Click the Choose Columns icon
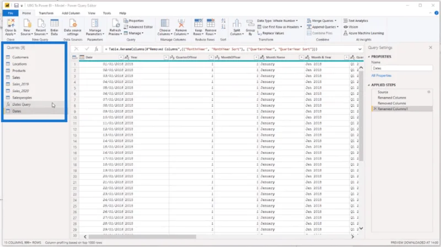 tap(165, 23)
